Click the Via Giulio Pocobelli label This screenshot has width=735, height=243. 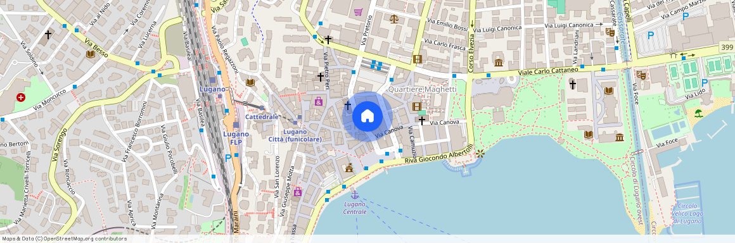[169, 149]
